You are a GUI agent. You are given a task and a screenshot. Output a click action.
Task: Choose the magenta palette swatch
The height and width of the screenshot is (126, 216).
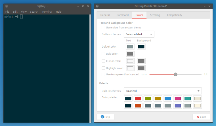[x=177, y=99]
